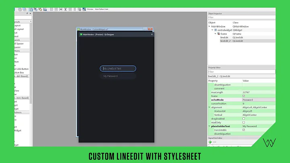Toggle the readOnly property checkbox
The height and width of the screenshot is (163, 290).
(244, 122)
